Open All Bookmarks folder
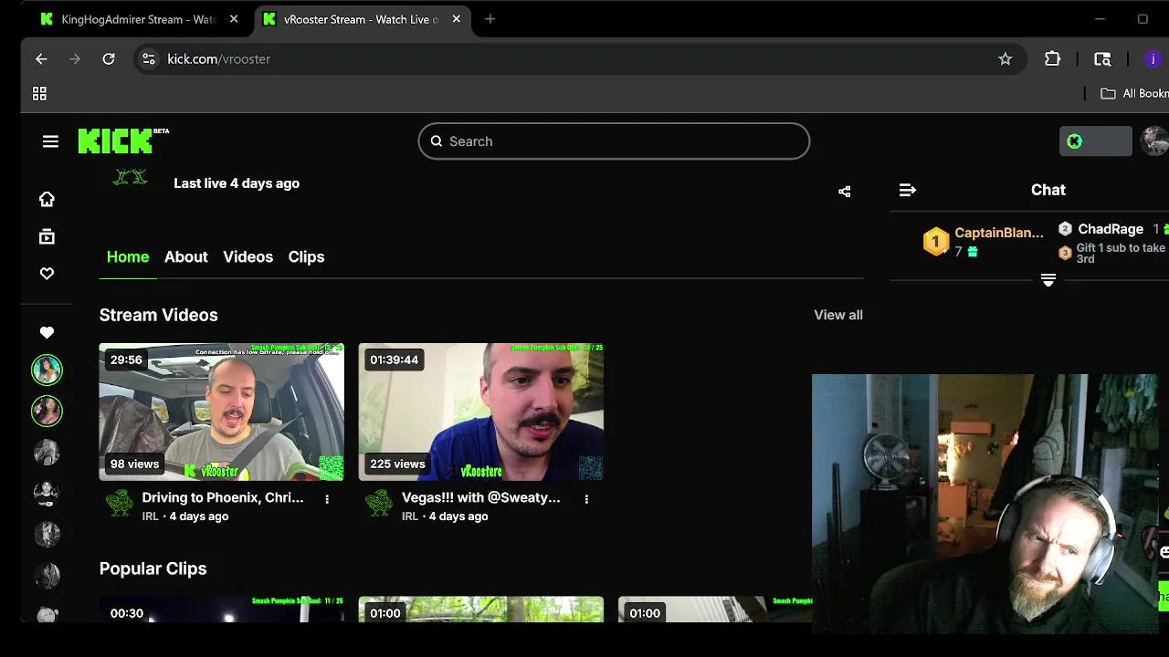Viewport: 1169px width, 657px height. click(x=1133, y=93)
